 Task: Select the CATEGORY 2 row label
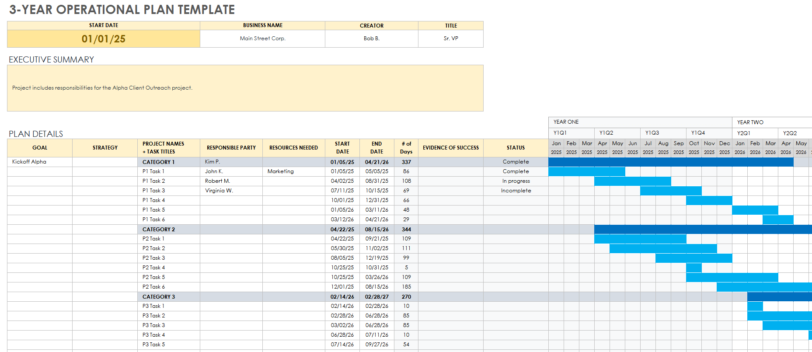pyautogui.click(x=158, y=229)
